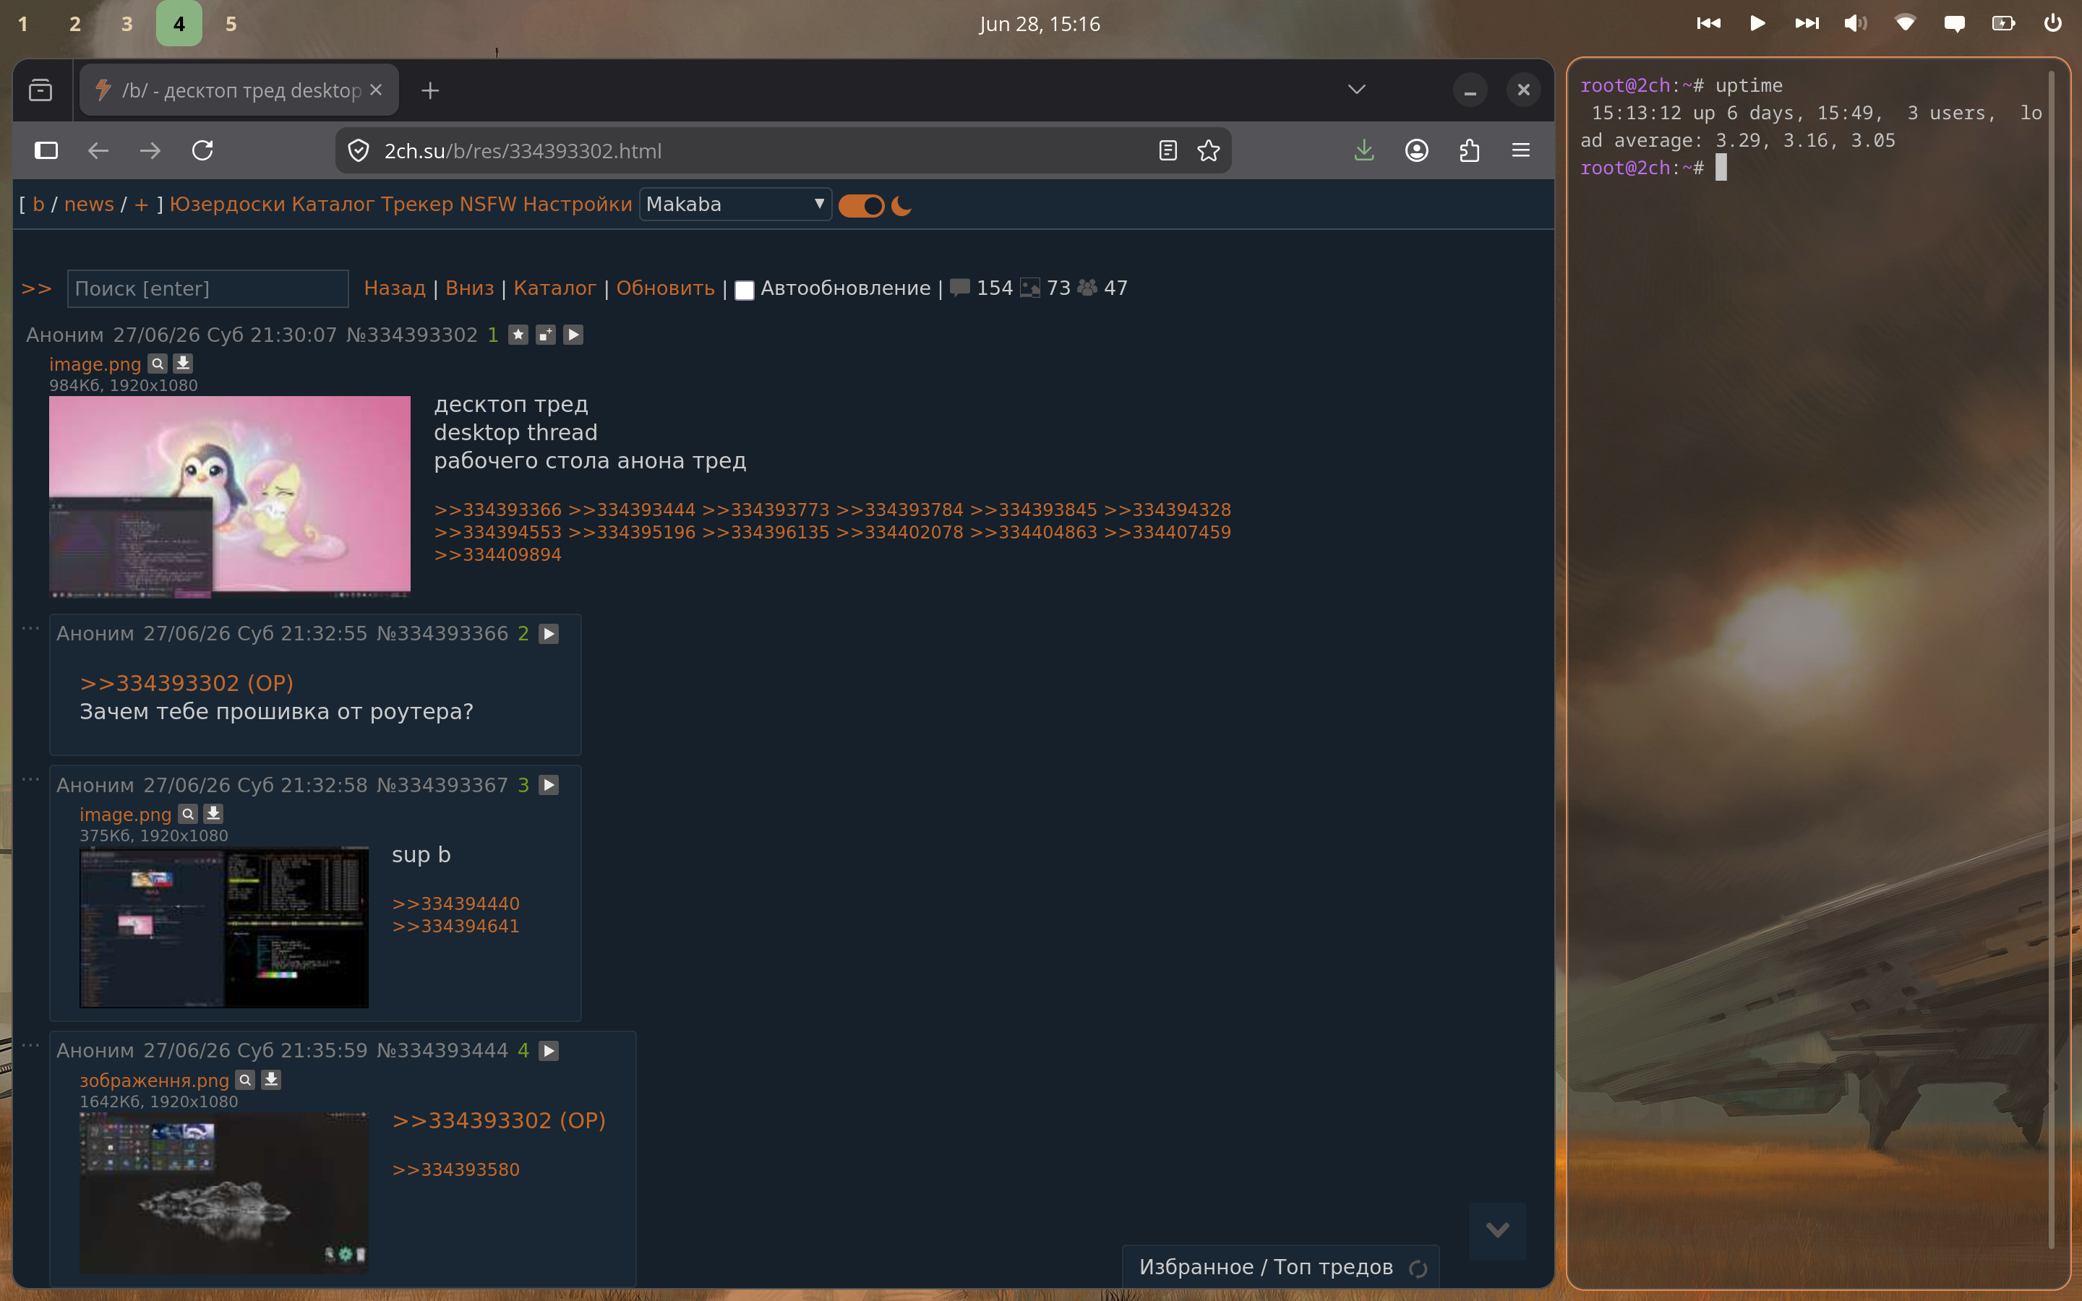
Task: Jump down with the Вниз link
Action: click(470, 288)
